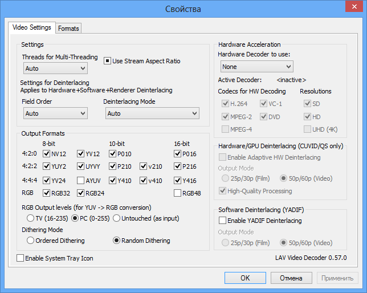
Task: Switch to the Formats tab
Action: (68, 28)
